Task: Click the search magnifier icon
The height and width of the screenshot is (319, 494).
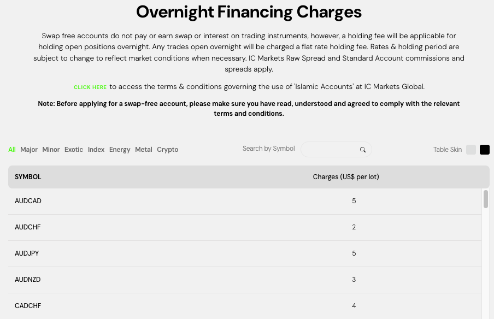Action: coord(363,149)
